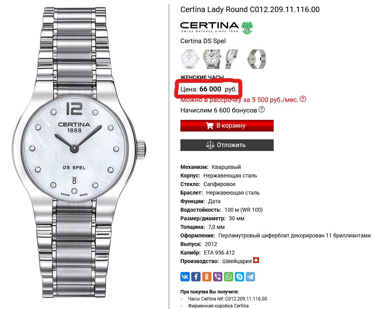Click the shopping cart icon on red button
The width and height of the screenshot is (374, 309).
pyautogui.click(x=210, y=126)
